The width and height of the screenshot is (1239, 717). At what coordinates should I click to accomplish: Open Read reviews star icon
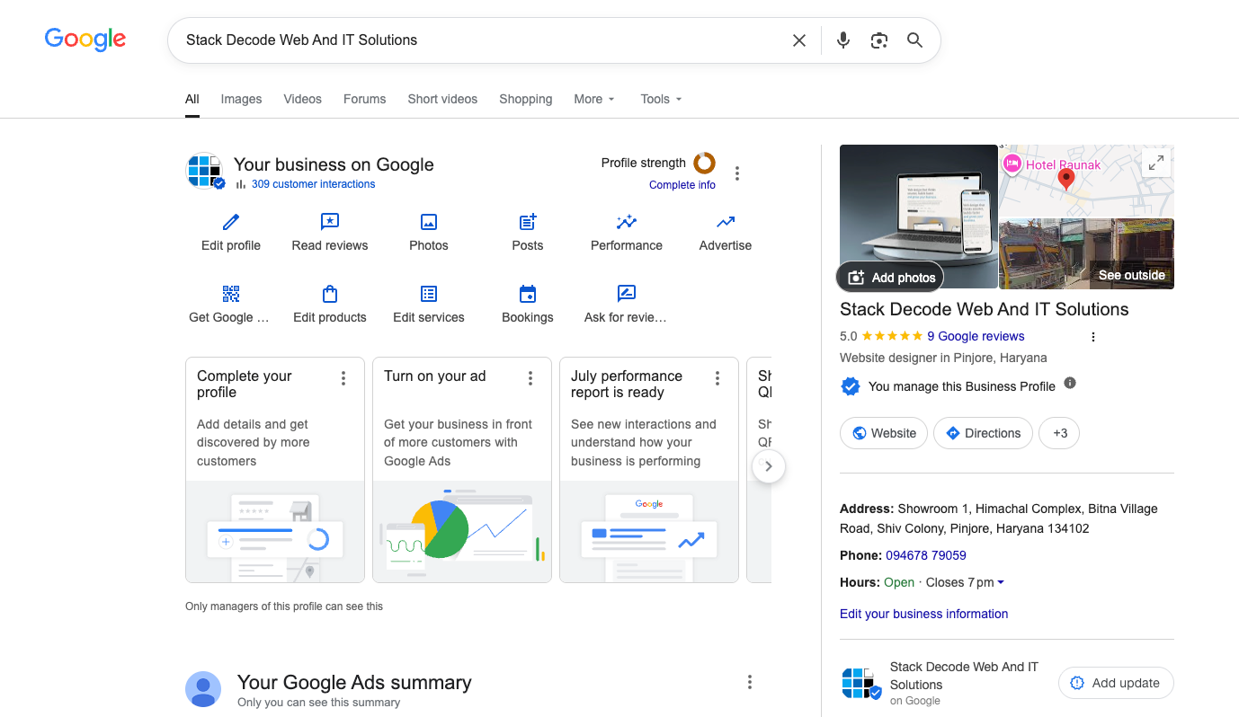330,222
